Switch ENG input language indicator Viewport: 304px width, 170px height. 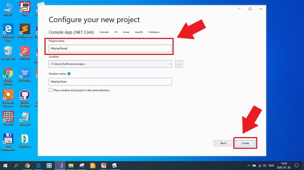pyautogui.click(x=271, y=165)
